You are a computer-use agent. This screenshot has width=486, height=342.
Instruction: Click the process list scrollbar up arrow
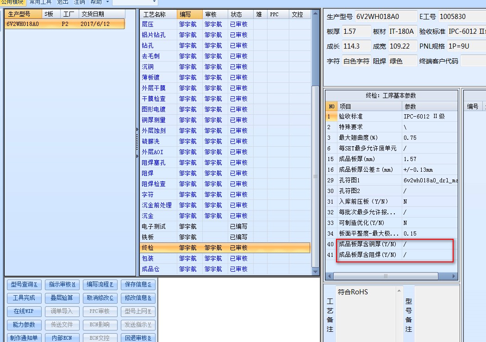coord(315,13)
